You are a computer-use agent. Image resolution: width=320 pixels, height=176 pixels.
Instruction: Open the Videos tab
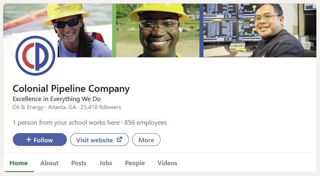[x=167, y=163]
